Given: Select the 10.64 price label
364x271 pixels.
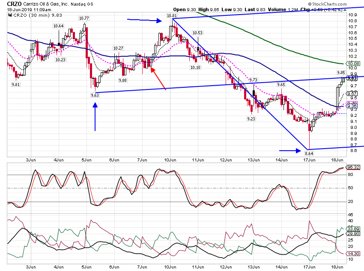Looking at the screenshot, I should 59,26.
